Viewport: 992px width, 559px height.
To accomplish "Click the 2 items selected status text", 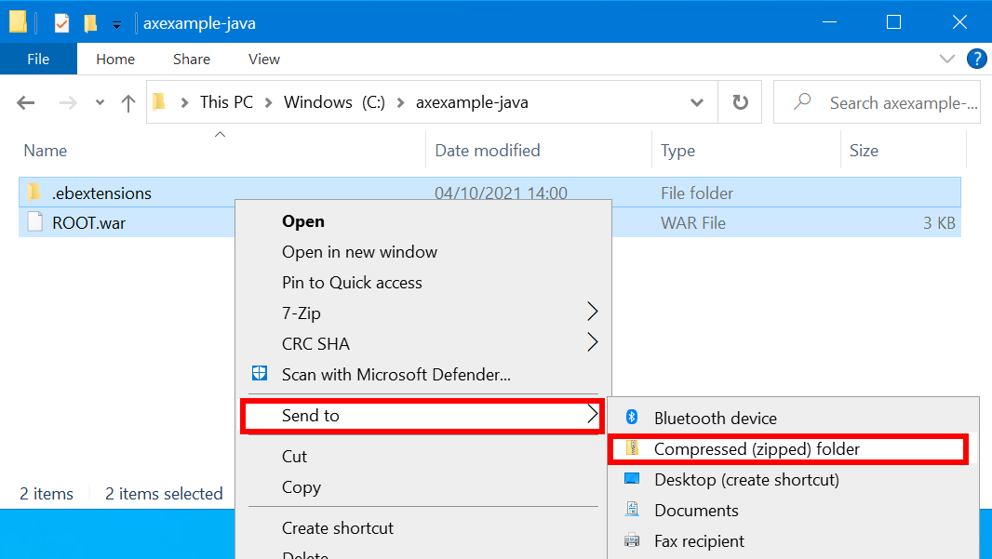I will 164,493.
